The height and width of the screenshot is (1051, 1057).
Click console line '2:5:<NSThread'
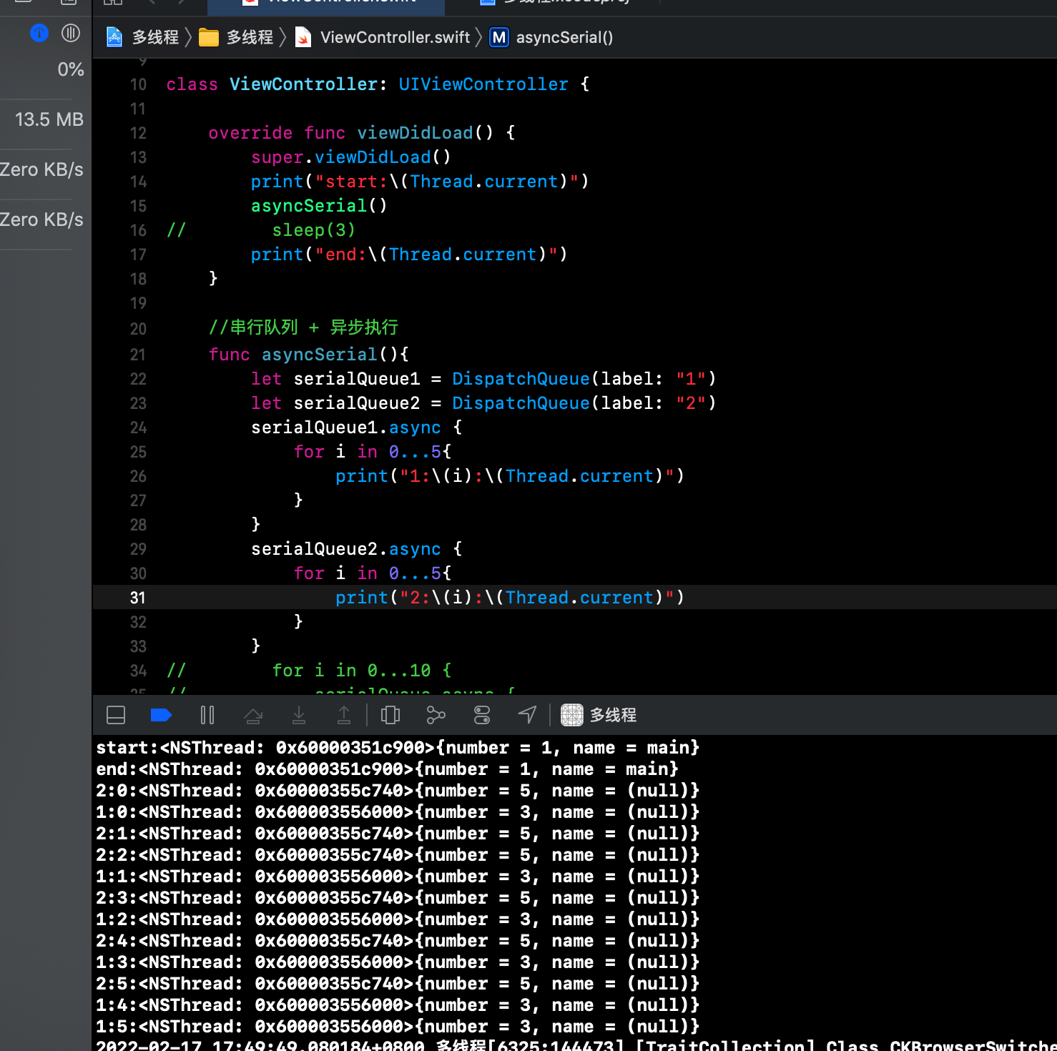click(x=398, y=984)
